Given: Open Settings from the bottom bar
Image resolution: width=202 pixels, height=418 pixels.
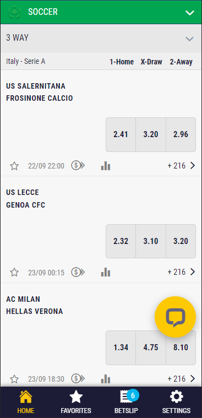Looking at the screenshot, I should [x=177, y=402].
